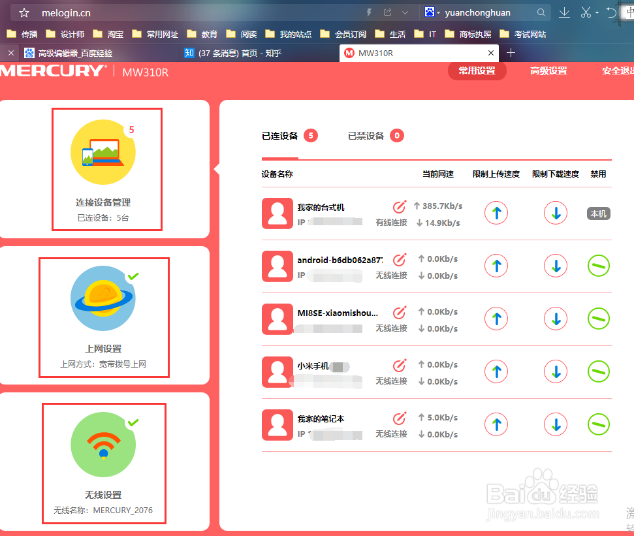Click the share page icon

387,12
